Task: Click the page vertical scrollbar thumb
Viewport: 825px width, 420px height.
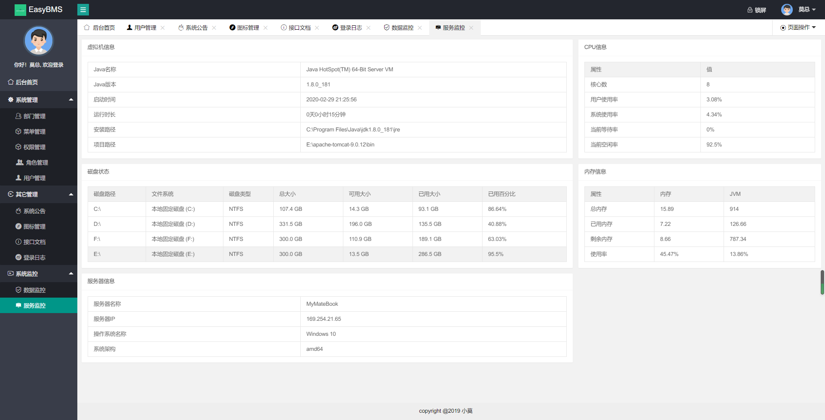Action: coord(822,282)
